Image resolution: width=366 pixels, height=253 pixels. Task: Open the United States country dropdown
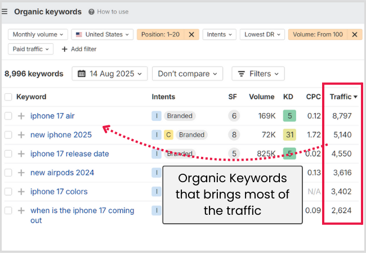[x=102, y=34]
